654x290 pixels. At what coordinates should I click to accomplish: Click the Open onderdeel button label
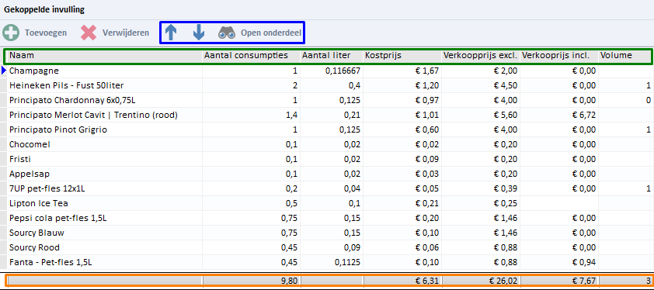271,33
